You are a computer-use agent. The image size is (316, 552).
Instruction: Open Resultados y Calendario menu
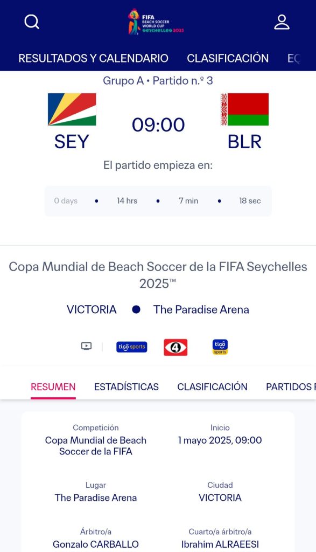(x=93, y=58)
